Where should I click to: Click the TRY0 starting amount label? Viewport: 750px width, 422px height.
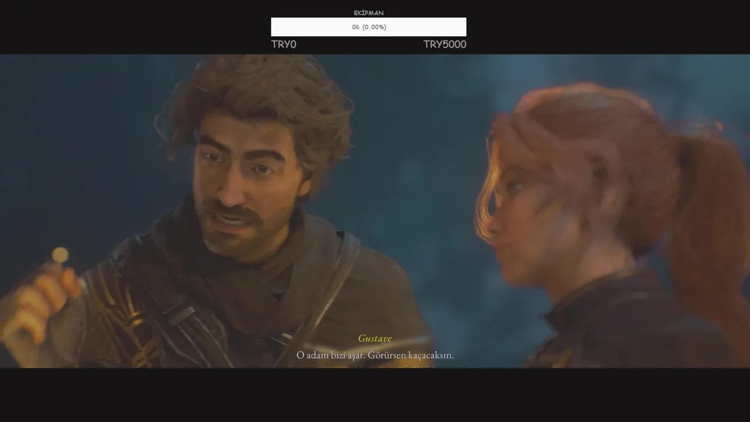(x=284, y=45)
